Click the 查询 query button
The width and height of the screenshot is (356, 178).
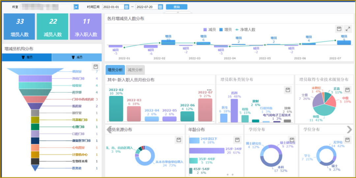(x=177, y=7)
